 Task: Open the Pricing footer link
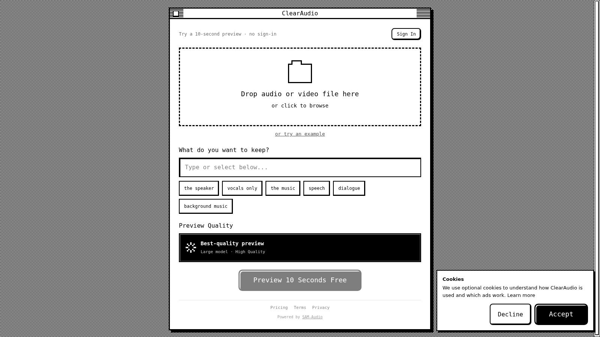point(279,307)
